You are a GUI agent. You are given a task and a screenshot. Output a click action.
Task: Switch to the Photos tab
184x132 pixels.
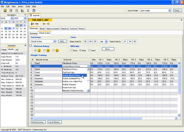pyautogui.click(x=82, y=29)
